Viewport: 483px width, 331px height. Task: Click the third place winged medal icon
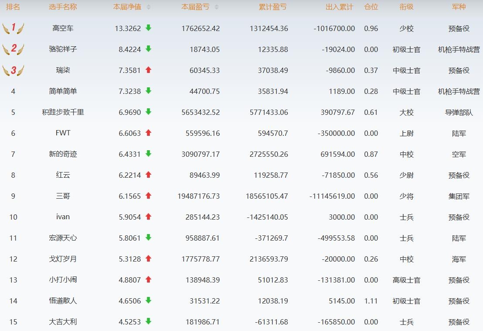click(13, 70)
